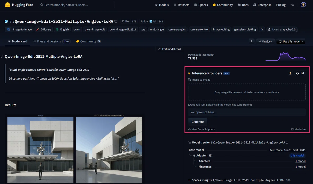This screenshot has width=313, height=184.
Task: Click the gaussian-splatting tag
Action: [x=245, y=29]
